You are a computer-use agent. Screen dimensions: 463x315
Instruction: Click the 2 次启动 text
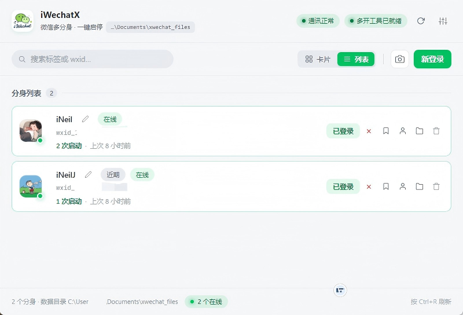[69, 146]
